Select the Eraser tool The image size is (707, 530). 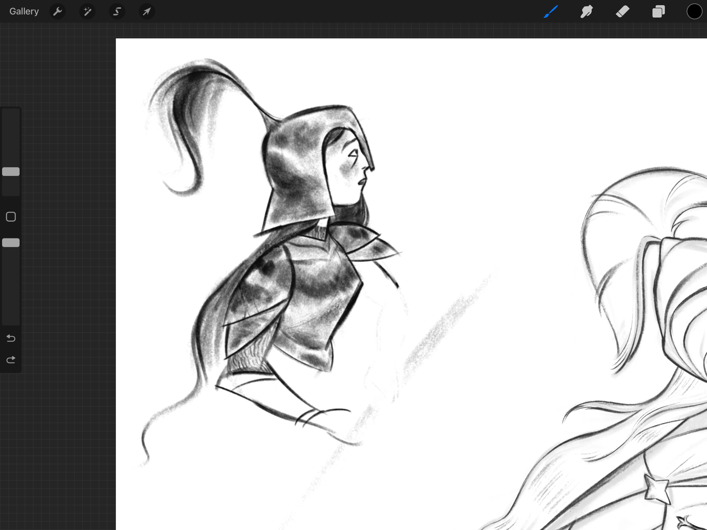coord(623,12)
